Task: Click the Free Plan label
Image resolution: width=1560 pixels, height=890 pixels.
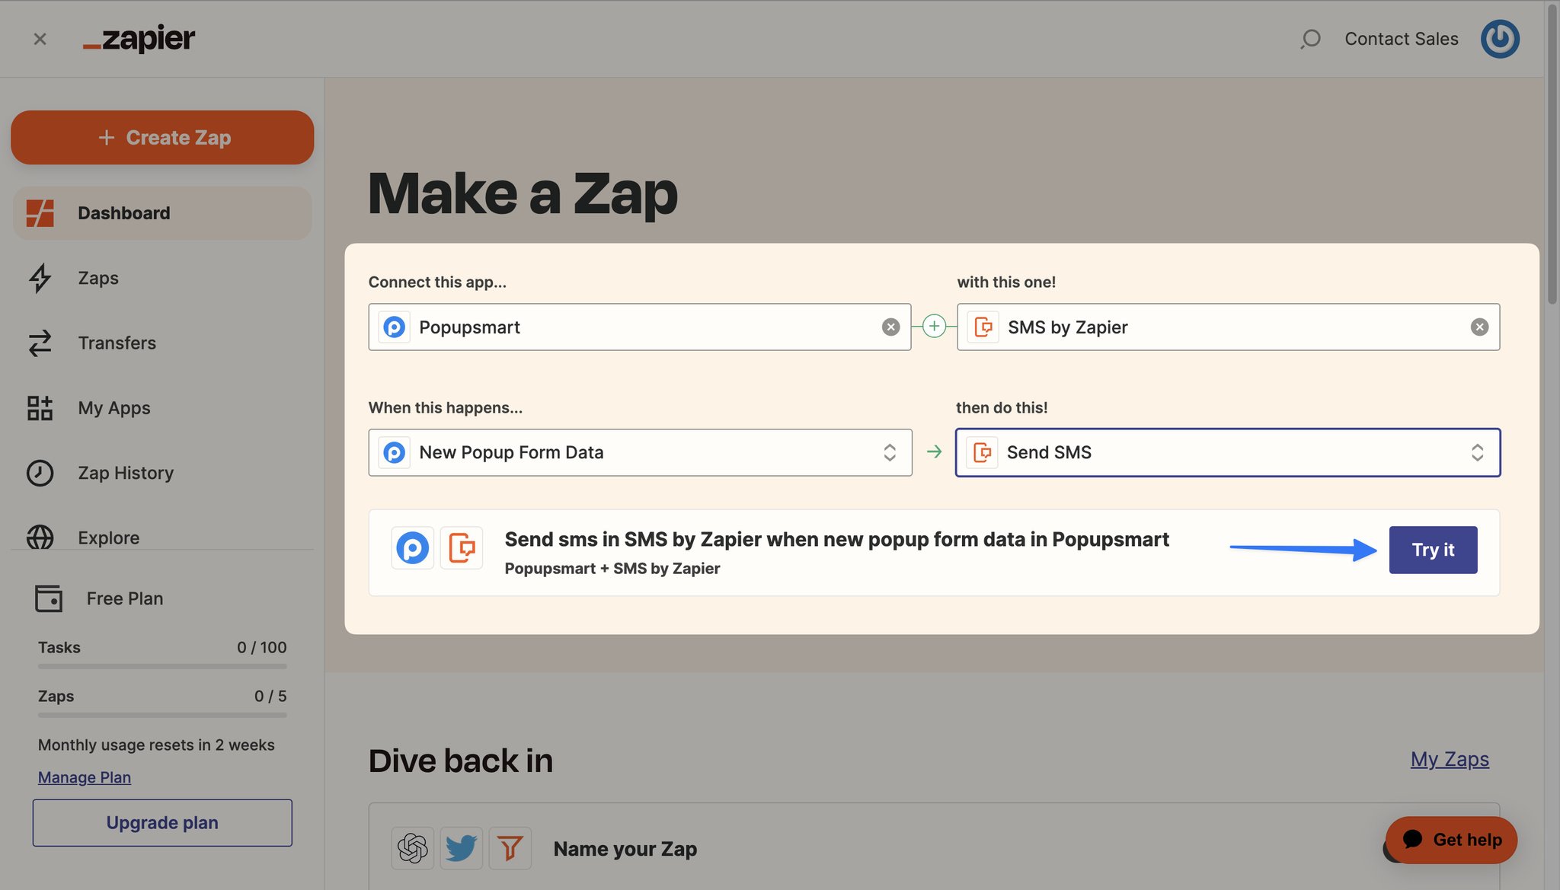Action: pos(125,598)
